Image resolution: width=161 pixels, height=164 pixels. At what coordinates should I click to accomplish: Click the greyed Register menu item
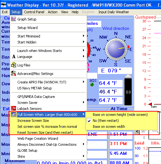(x=88, y=12)
